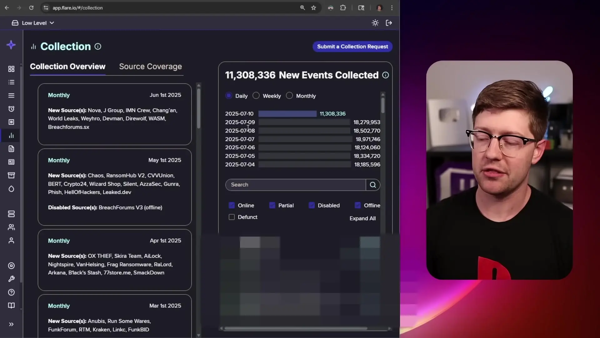Viewport: 600px width, 338px height.
Task: Click the 2025-07-09 events bar
Action: [x=304, y=122]
